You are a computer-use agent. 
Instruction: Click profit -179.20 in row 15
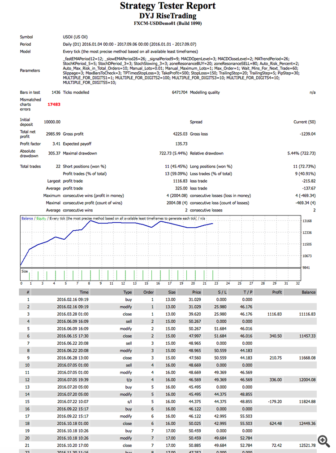[275, 401]
